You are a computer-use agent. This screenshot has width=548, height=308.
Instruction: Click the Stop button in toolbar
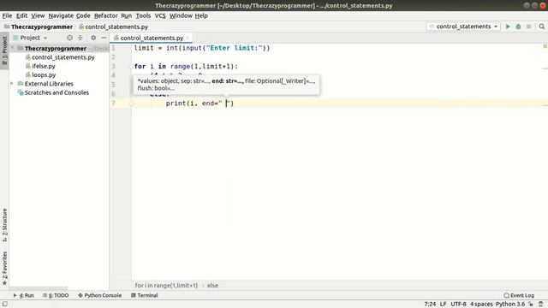[529, 27]
